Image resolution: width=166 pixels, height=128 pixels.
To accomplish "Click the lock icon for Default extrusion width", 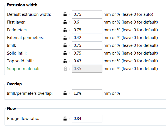I will tap(65, 14).
